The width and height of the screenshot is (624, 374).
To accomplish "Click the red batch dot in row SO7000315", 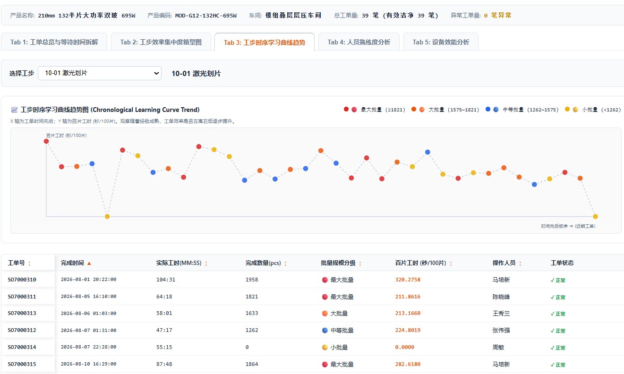I will [325, 365].
